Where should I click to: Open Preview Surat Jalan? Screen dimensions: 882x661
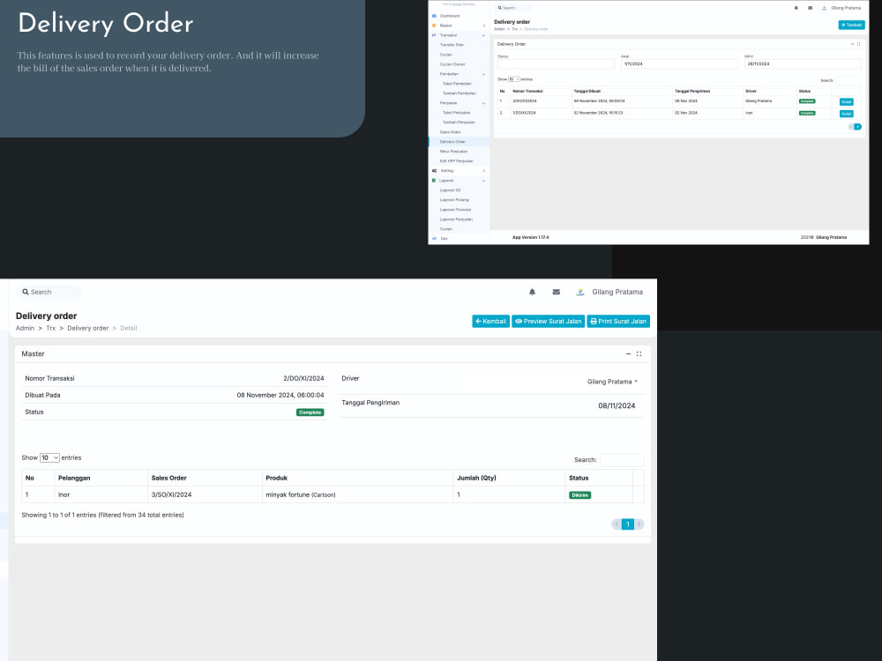click(548, 321)
